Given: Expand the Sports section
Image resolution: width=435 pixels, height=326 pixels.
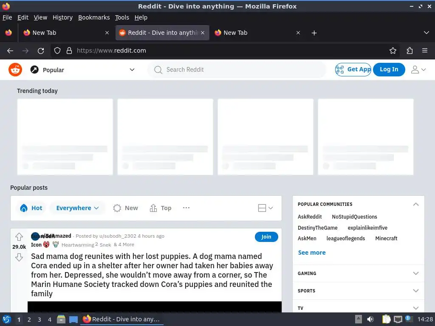Looking at the screenshot, I should point(359,291).
